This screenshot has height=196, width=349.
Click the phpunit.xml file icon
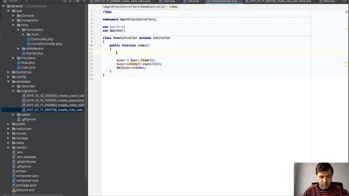tap(14, 190)
